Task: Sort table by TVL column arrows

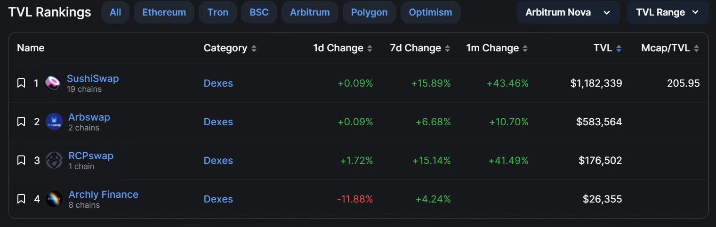Action: coord(619,48)
